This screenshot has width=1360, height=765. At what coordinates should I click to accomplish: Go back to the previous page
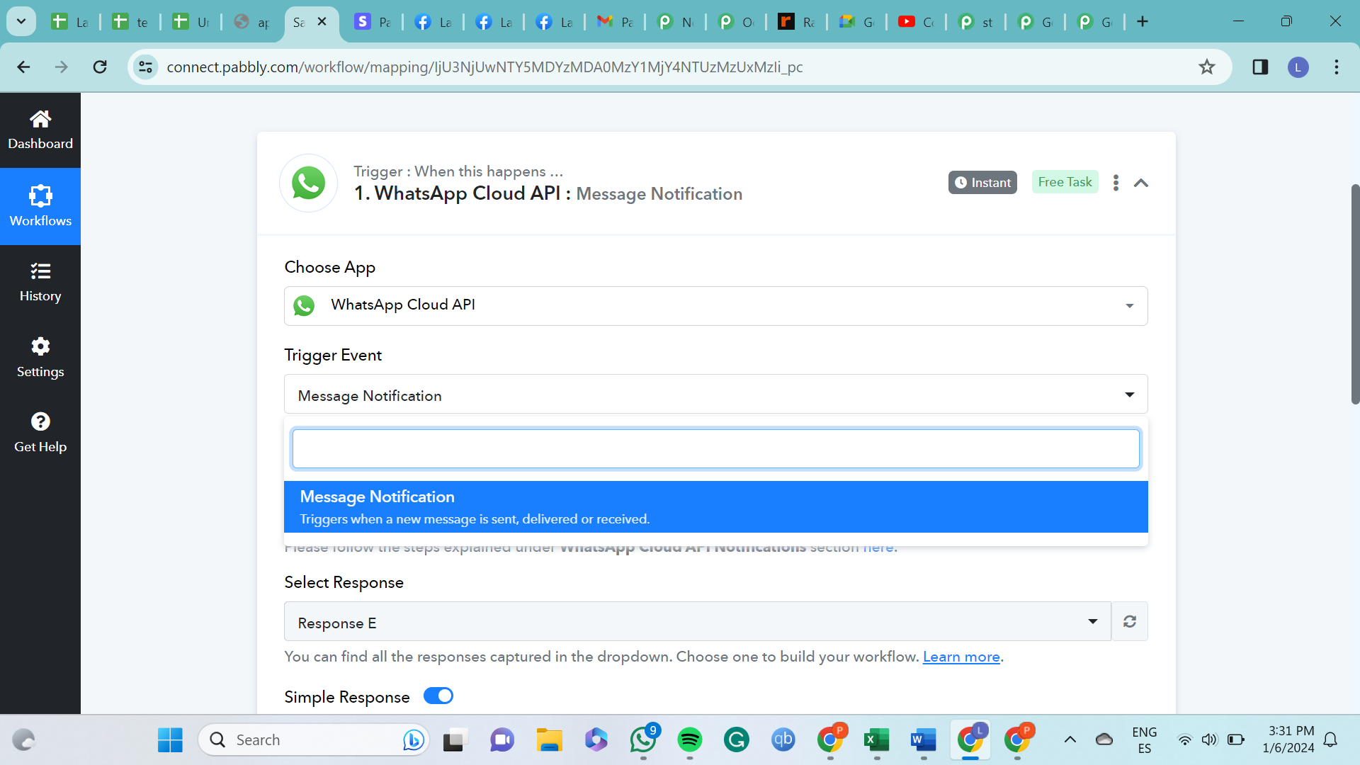(x=23, y=67)
